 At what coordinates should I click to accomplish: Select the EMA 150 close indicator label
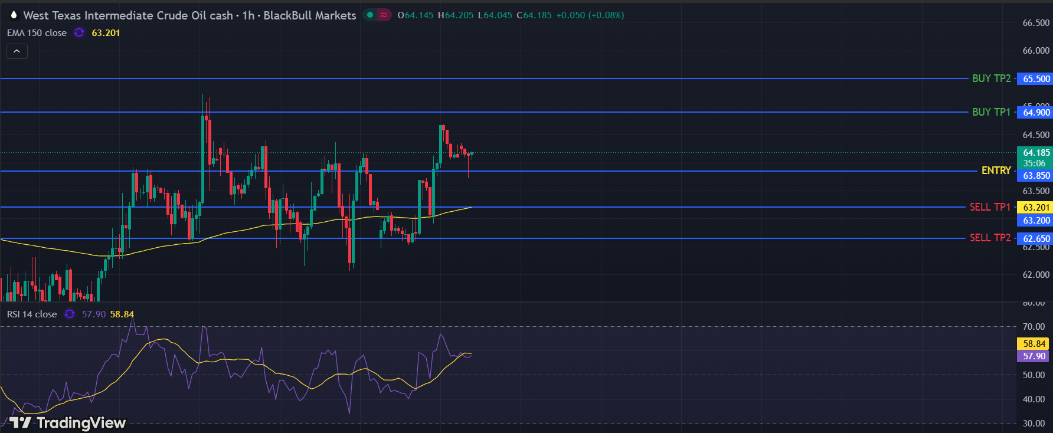(x=37, y=33)
